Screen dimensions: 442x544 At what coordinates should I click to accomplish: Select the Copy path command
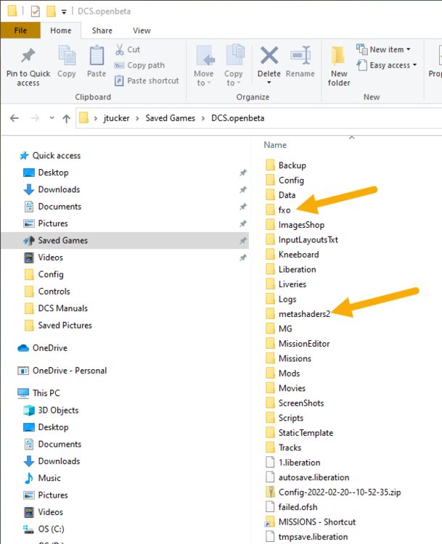(139, 65)
